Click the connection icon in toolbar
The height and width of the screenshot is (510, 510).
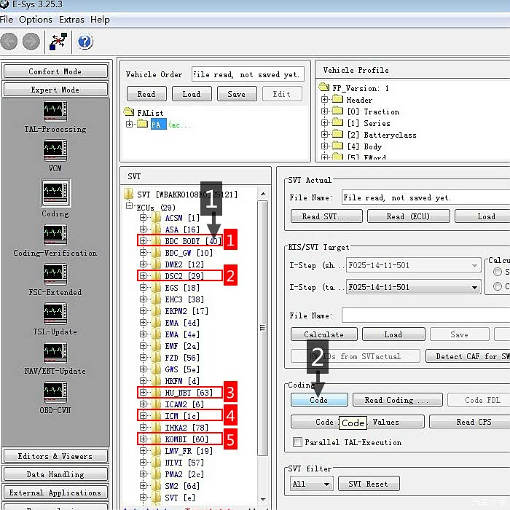[58, 42]
